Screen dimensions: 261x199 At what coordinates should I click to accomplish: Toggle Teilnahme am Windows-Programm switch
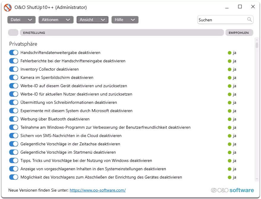pos(14,128)
